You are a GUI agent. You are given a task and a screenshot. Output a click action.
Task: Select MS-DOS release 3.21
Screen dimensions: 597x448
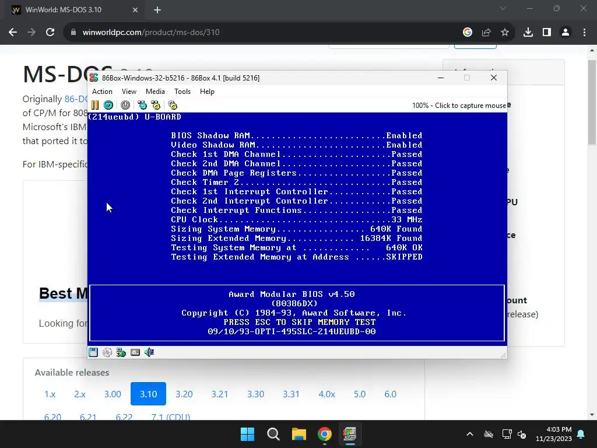[x=220, y=394]
